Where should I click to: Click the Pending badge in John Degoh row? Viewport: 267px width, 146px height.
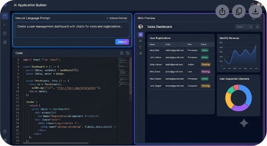tap(206, 86)
